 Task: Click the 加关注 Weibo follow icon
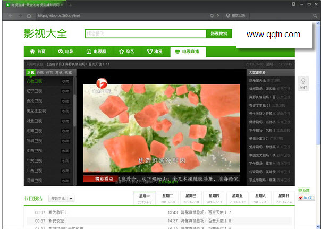coord(306,197)
